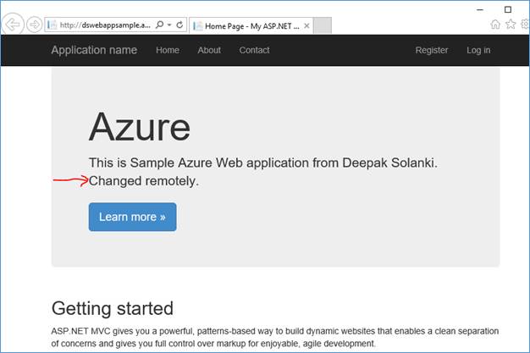
Task: Maximize the browser window
Action: (508, 8)
